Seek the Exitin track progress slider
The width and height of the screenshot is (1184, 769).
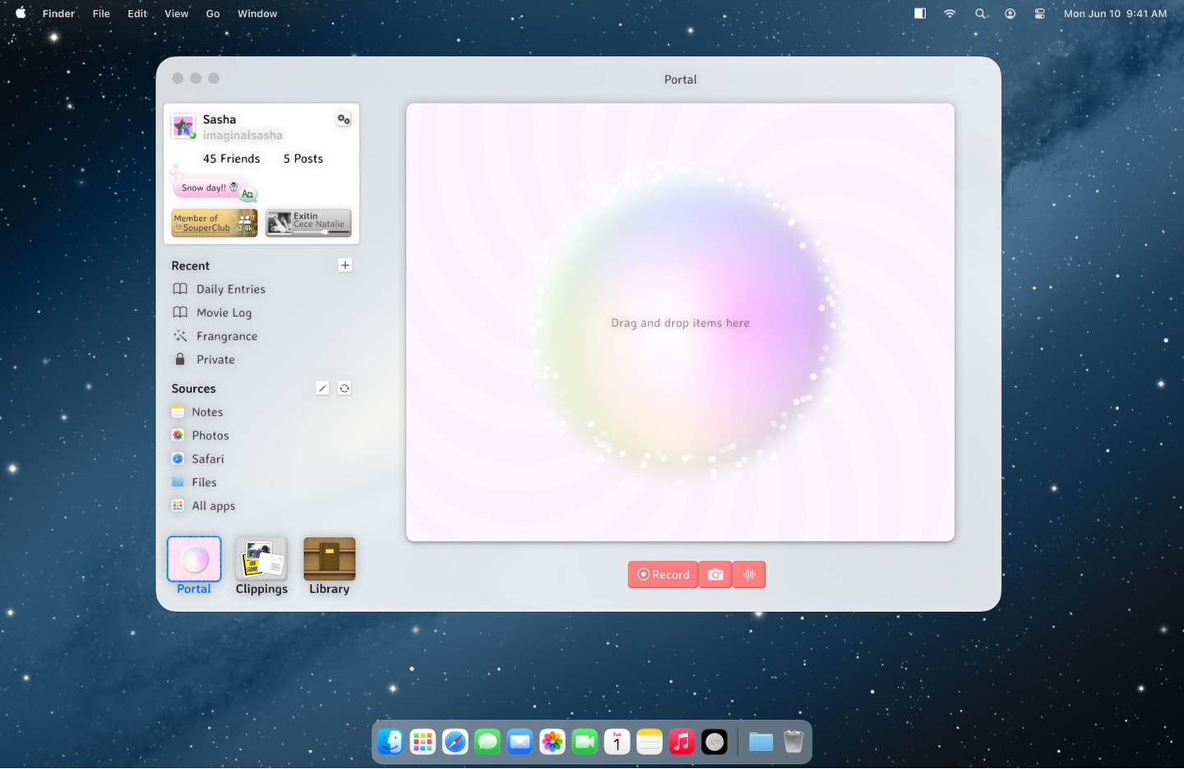[322, 232]
